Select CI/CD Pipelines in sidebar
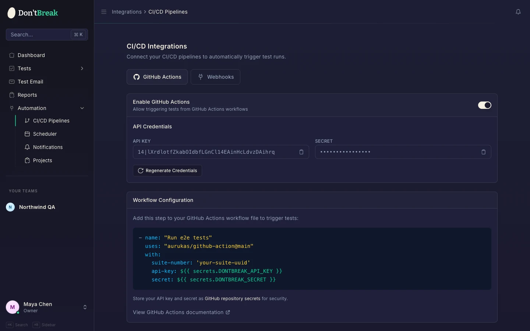 point(54,121)
